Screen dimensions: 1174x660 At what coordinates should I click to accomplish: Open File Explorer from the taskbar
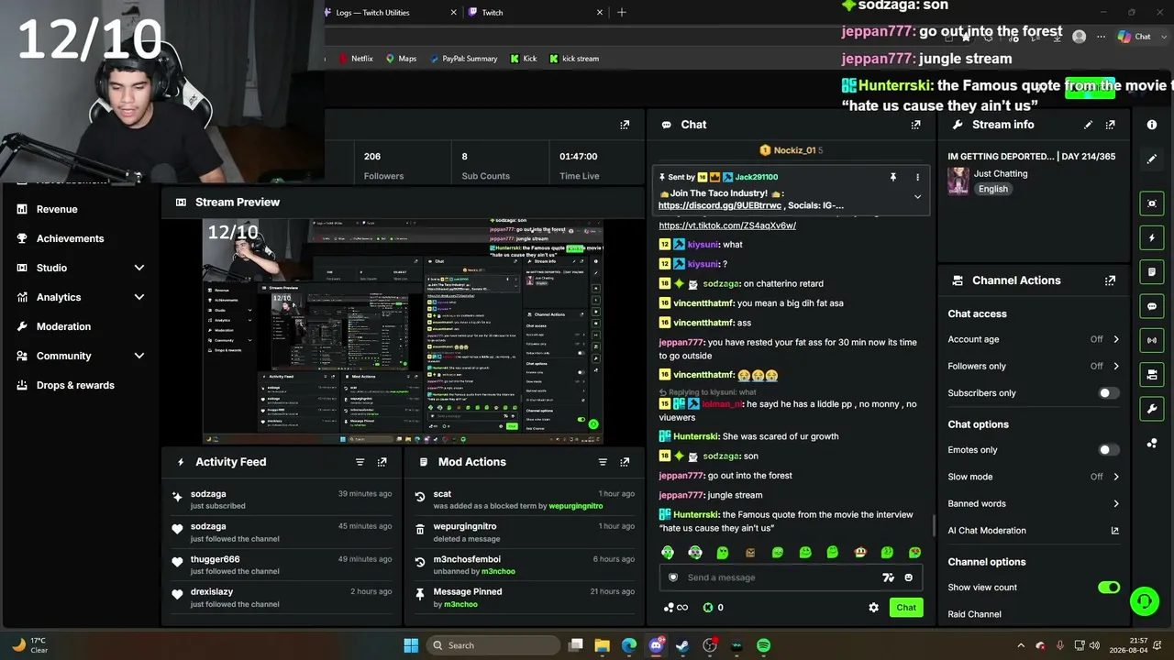click(603, 645)
